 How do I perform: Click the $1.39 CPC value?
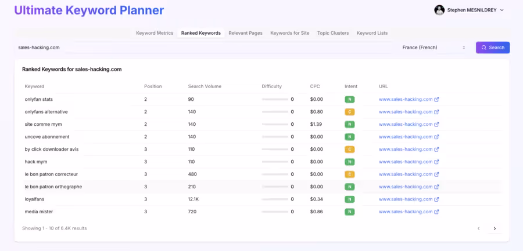[x=317, y=124]
